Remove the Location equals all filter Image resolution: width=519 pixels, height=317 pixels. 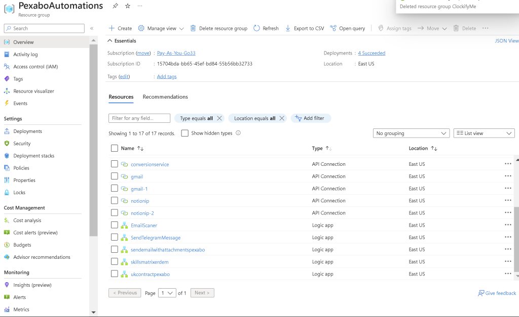(282, 118)
